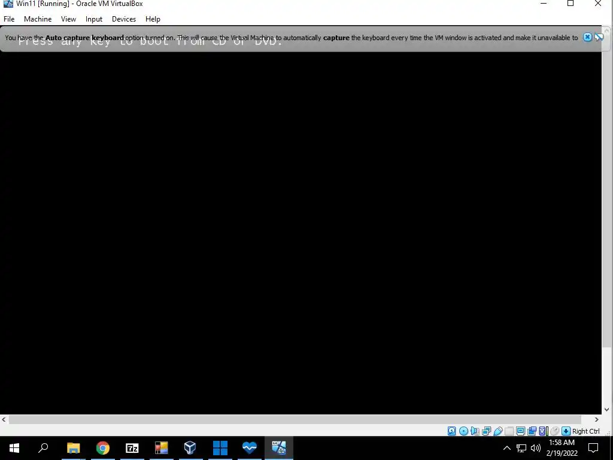Open the View menu
This screenshot has height=460, width=613.
click(x=68, y=19)
